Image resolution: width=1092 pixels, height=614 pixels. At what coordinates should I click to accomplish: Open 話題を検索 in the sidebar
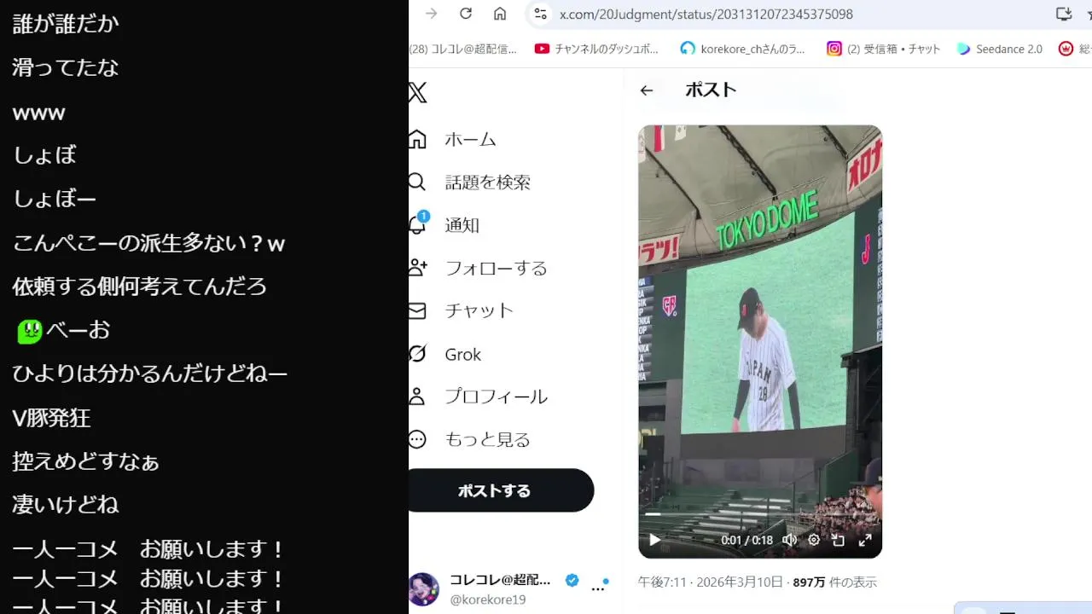tap(470, 182)
